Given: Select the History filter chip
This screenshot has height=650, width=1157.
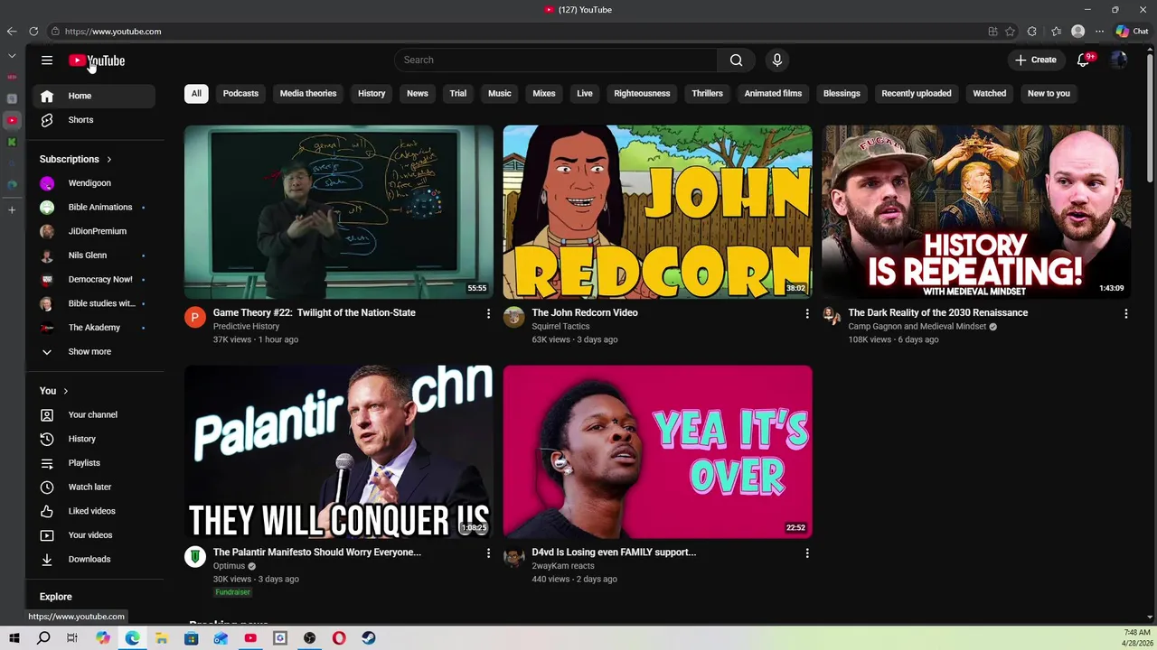Looking at the screenshot, I should tap(372, 94).
